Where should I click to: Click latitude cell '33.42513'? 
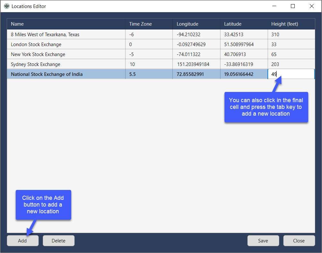(x=244, y=35)
